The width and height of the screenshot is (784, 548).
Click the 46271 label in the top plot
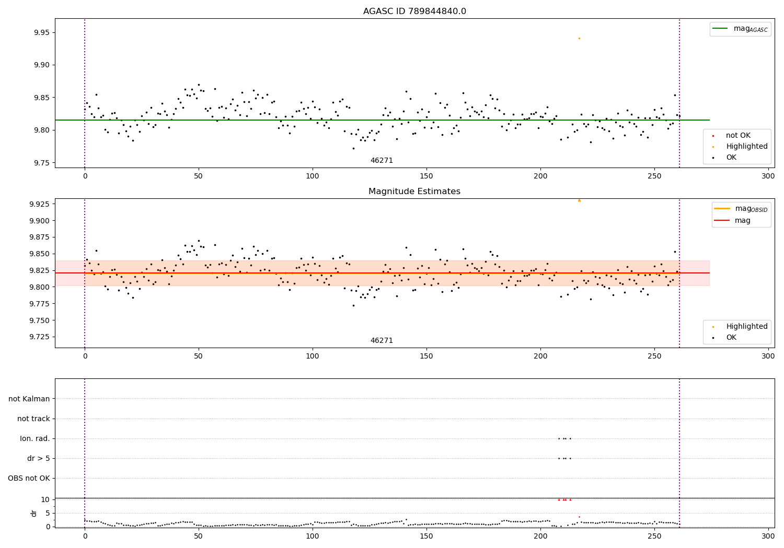click(x=382, y=161)
